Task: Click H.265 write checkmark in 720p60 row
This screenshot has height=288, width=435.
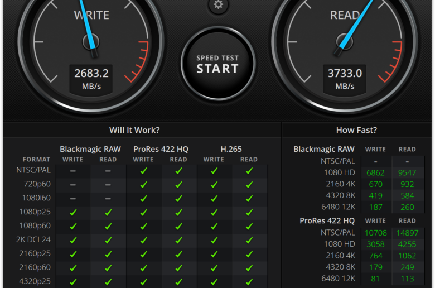Action: pyautogui.click(x=214, y=185)
